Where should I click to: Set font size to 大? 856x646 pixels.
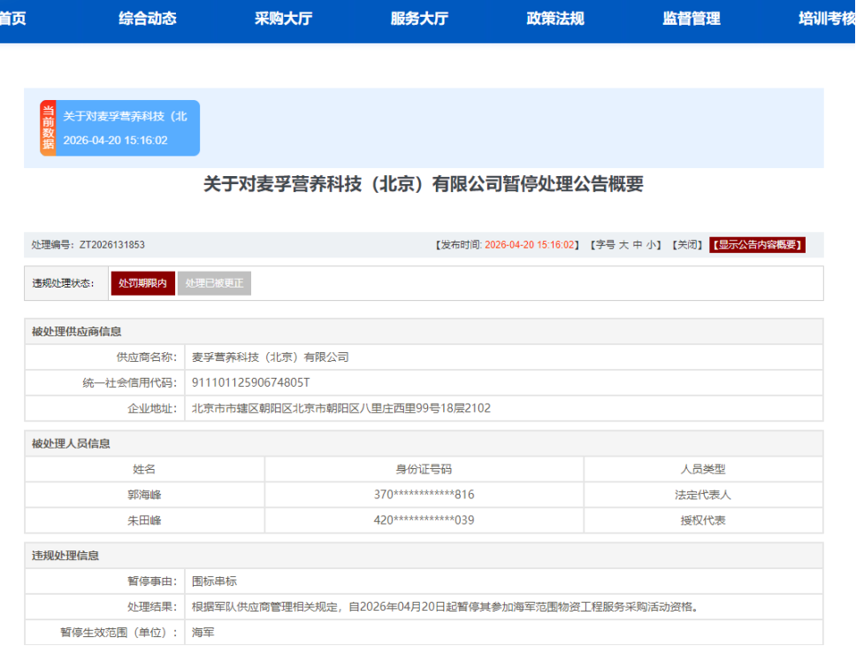[623, 245]
